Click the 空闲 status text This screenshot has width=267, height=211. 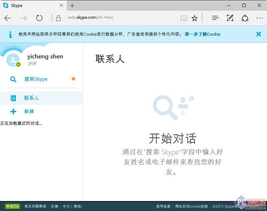point(32,64)
